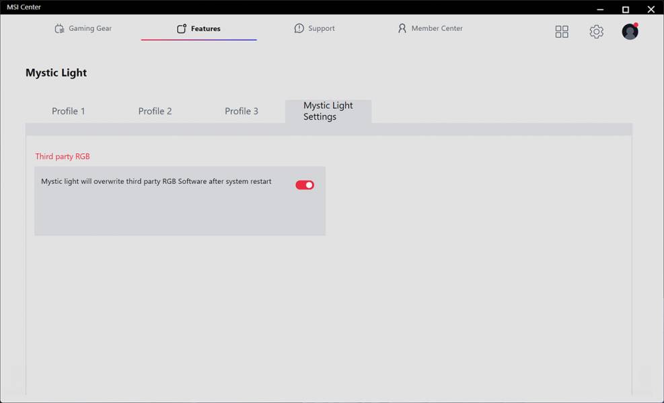The image size is (664, 403).
Task: Open the four-square apps grid icon
Action: point(562,32)
